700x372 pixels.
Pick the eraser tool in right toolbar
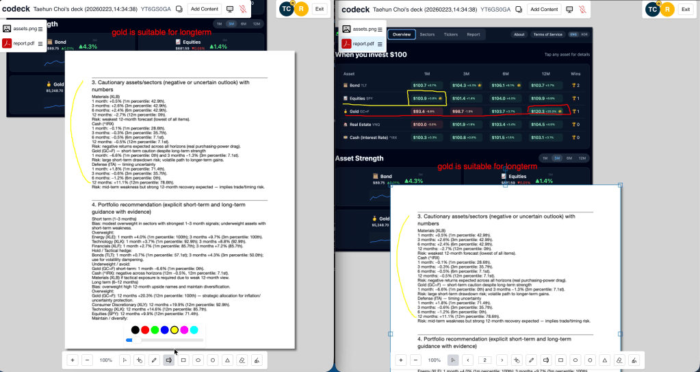[x=619, y=360]
